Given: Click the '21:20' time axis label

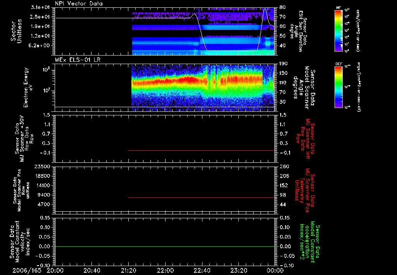Looking at the screenshot, I should tap(128, 270).
